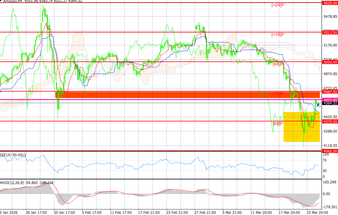Click the 70 level on the RSI scale

point(325,160)
